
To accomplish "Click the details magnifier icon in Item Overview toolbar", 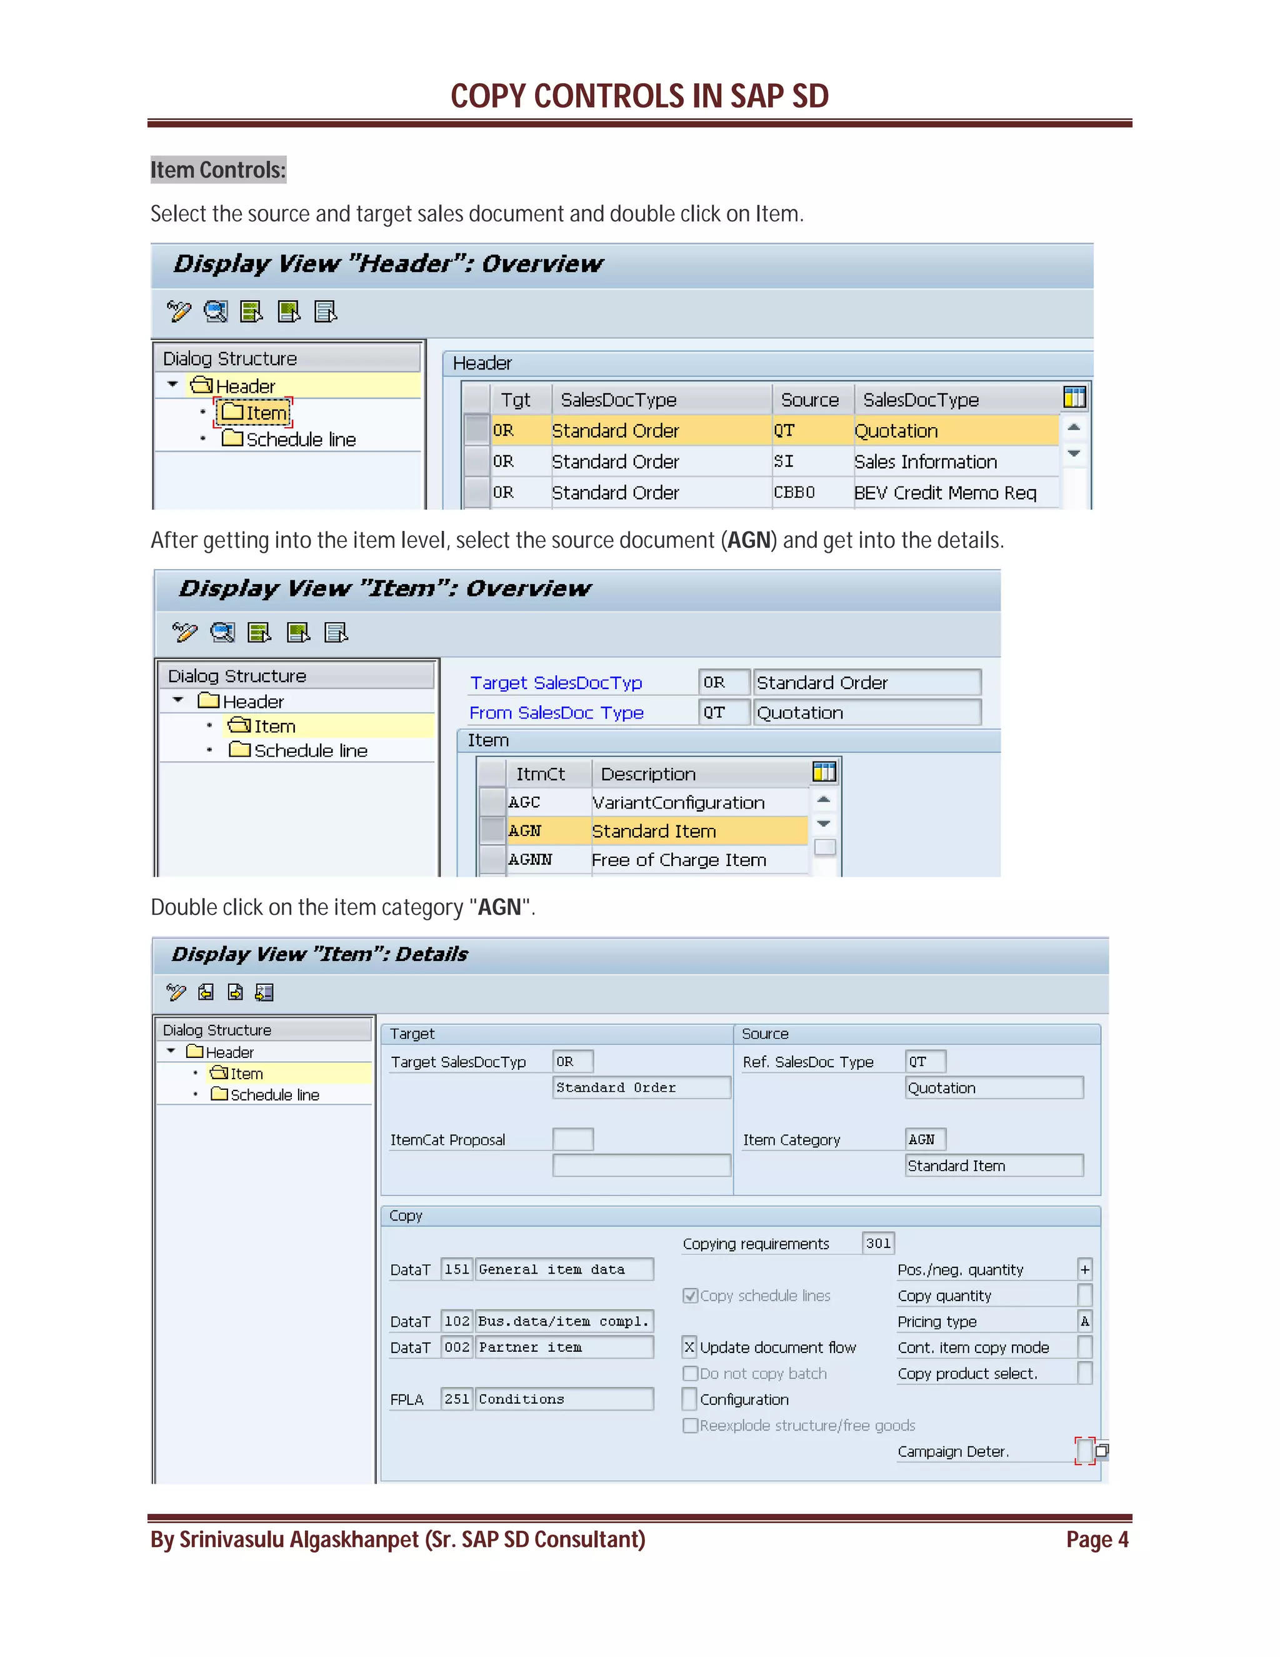I will point(223,632).
